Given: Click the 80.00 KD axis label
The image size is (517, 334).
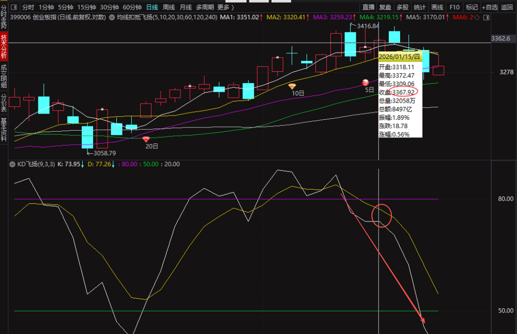Looking at the screenshot, I should (506, 199).
